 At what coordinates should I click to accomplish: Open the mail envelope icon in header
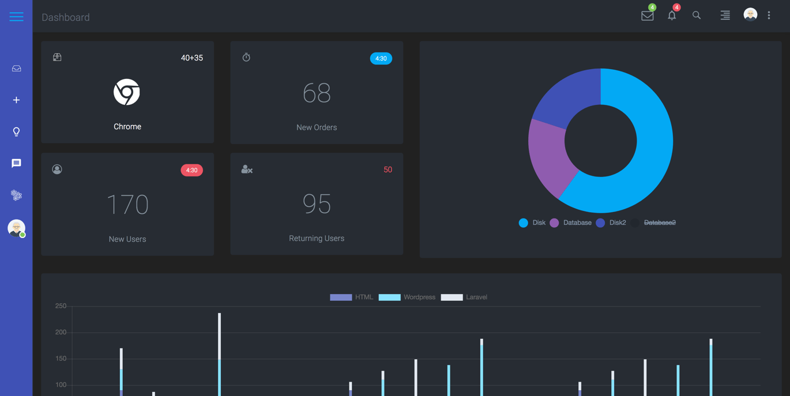[x=648, y=16]
